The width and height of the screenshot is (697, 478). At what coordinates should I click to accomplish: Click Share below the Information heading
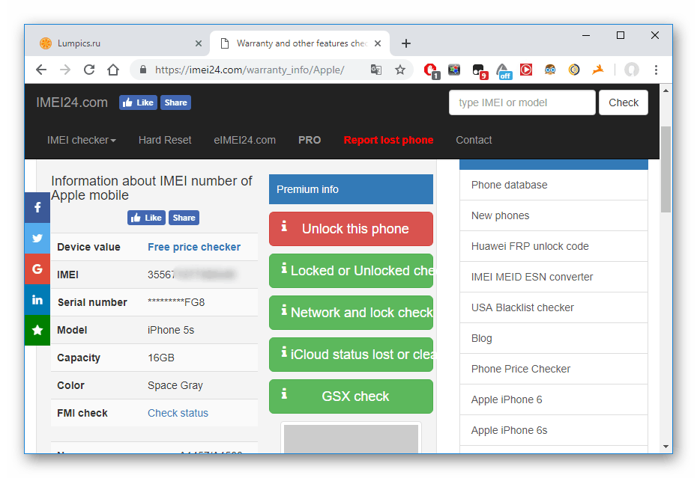tap(184, 218)
